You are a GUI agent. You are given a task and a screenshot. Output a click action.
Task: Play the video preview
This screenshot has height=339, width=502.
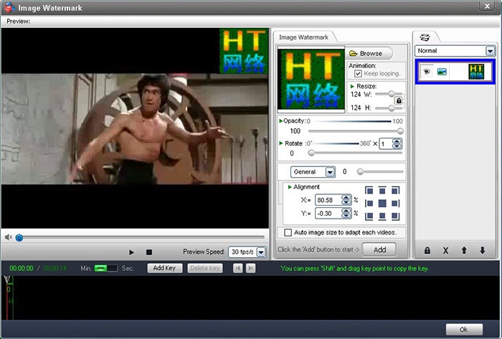[131, 252]
